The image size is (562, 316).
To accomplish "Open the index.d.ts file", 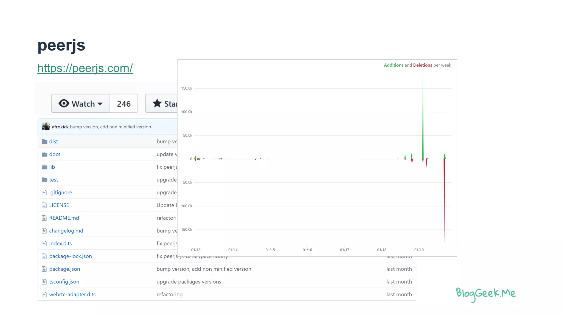I will click(60, 243).
